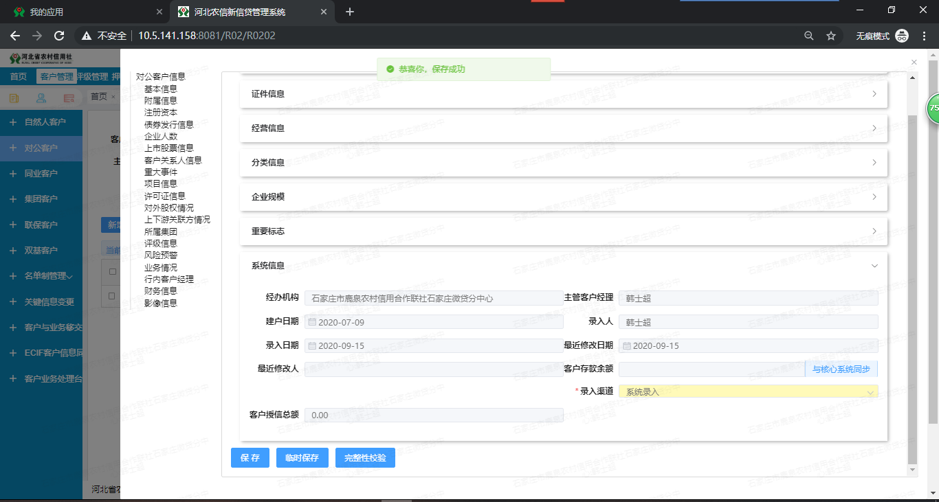Image resolution: width=939 pixels, height=502 pixels.
Task: Click 与核心系统同步 to sync deposit balance
Action: point(841,369)
